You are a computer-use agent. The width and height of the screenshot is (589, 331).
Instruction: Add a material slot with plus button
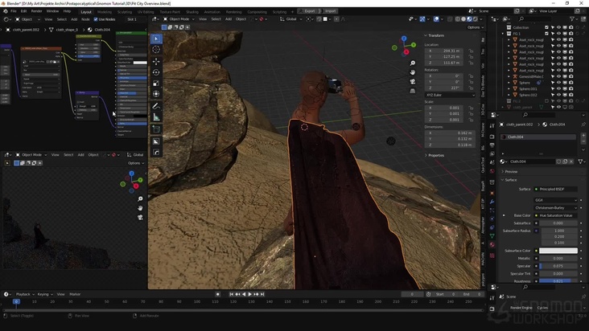click(583, 135)
